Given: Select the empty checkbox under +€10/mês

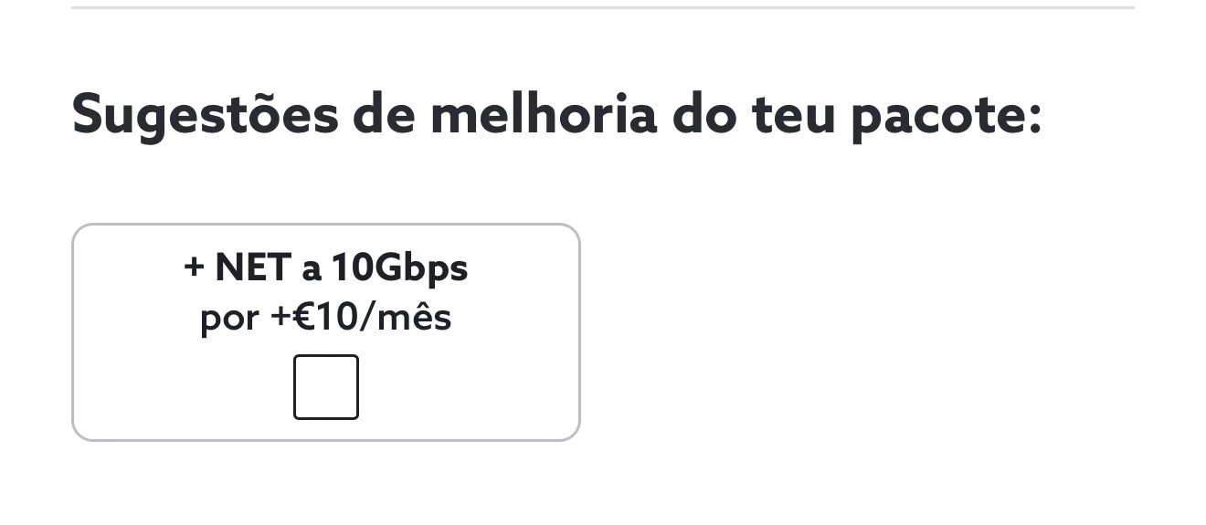Looking at the screenshot, I should 326,387.
